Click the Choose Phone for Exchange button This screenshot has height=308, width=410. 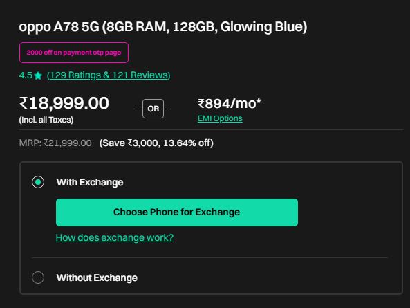pyautogui.click(x=177, y=212)
